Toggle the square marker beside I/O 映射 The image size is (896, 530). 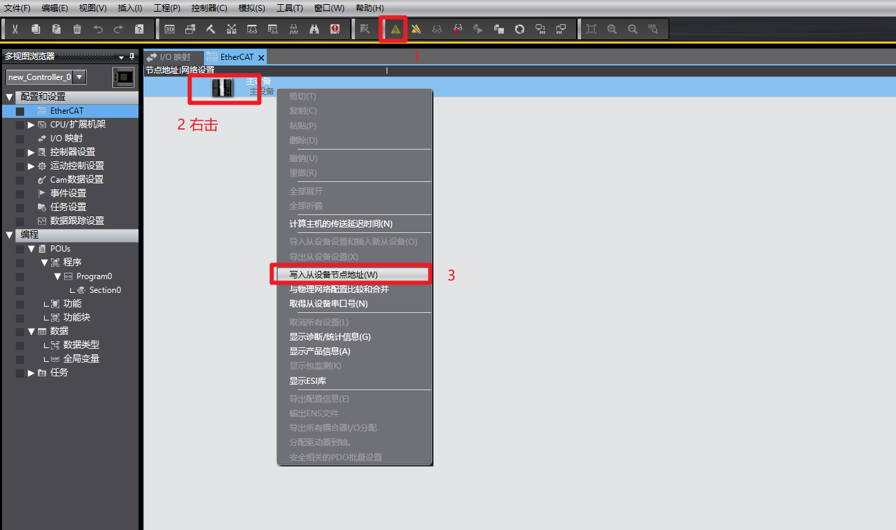pyautogui.click(x=20, y=139)
